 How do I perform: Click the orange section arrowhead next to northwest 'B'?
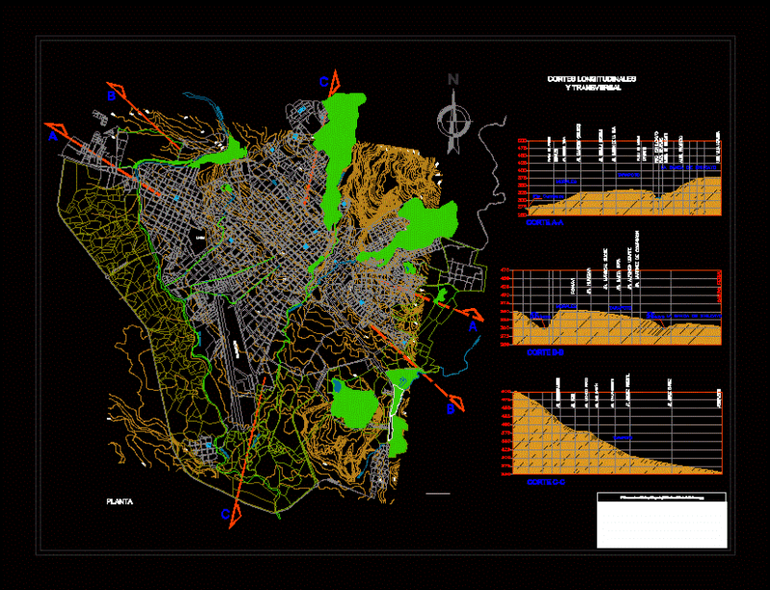point(118,89)
